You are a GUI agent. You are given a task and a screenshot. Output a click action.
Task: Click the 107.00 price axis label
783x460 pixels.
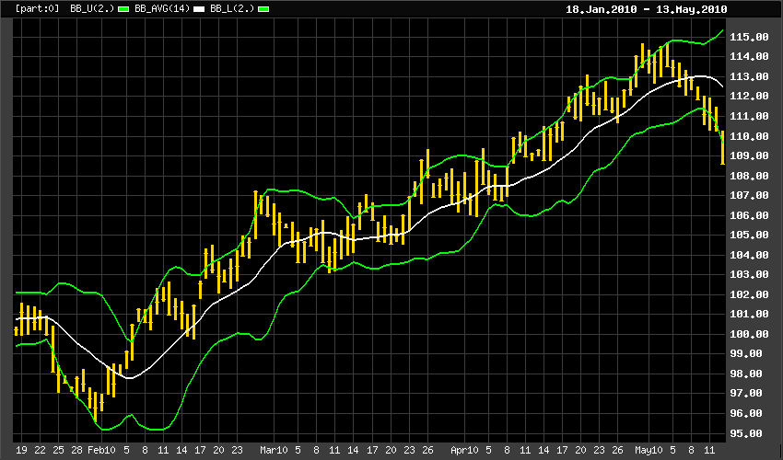[749, 196]
